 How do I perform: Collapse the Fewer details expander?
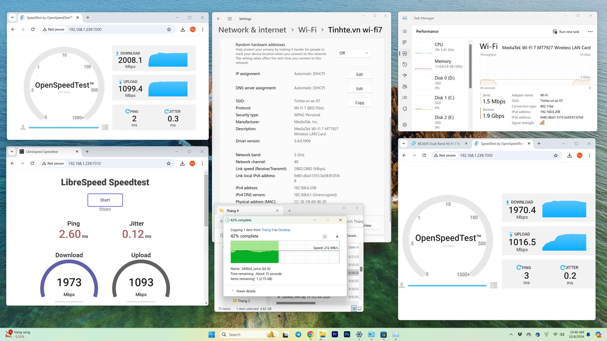pos(244,291)
